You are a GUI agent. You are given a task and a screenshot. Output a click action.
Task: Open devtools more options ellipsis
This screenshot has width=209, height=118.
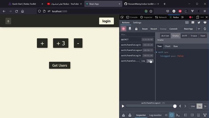pyautogui.click(x=202, y=17)
